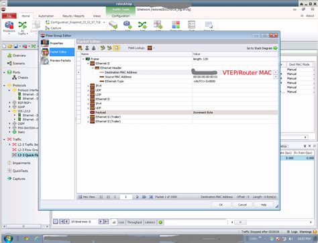Click the packet number input field
Screen dimensions: 318x243
[x=126, y=197]
